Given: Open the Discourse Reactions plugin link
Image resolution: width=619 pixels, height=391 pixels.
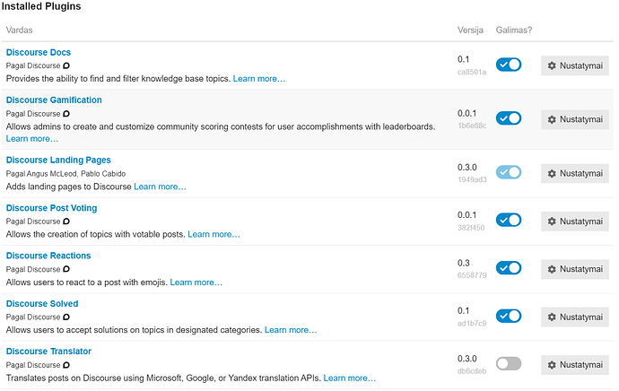Looking at the screenshot, I should coord(48,256).
